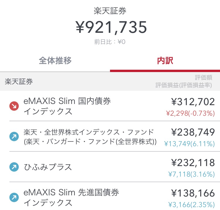The height and width of the screenshot is (210, 220).
Task: Open the ひふみプラス fund entry
Action: [110, 167]
